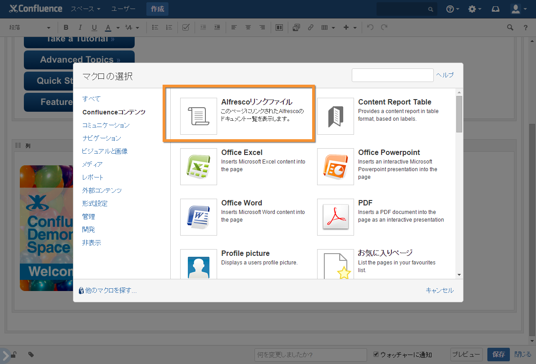Screen dimensions: 536x364
Task: Apply Italic formatting from the toolbar
Action: (80, 27)
